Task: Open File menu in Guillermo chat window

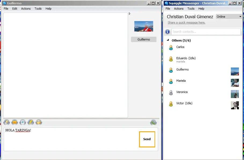Action: 6,9
